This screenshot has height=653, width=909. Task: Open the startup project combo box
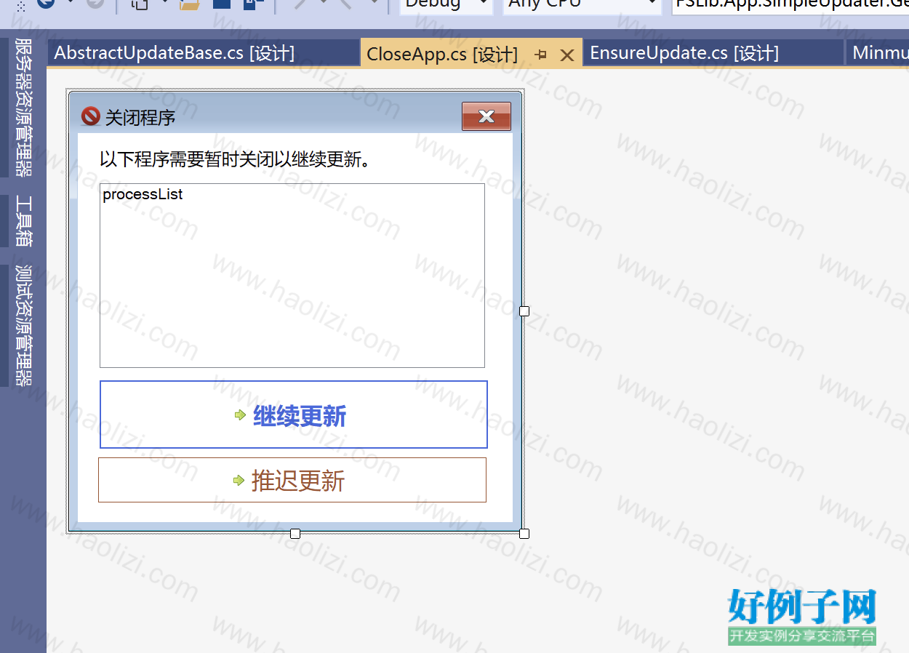pos(790,4)
